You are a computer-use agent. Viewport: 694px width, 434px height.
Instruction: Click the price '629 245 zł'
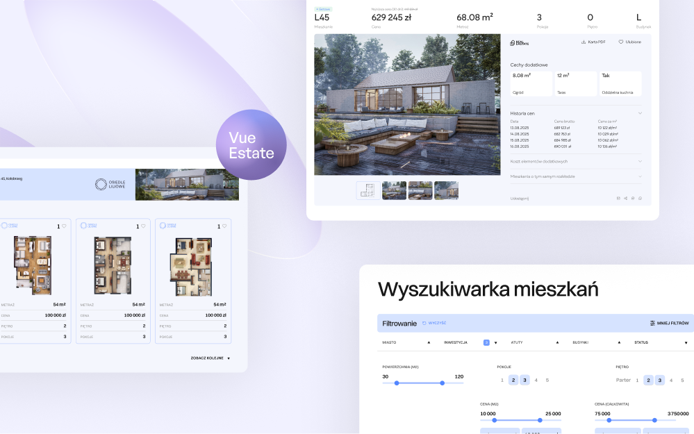(391, 17)
